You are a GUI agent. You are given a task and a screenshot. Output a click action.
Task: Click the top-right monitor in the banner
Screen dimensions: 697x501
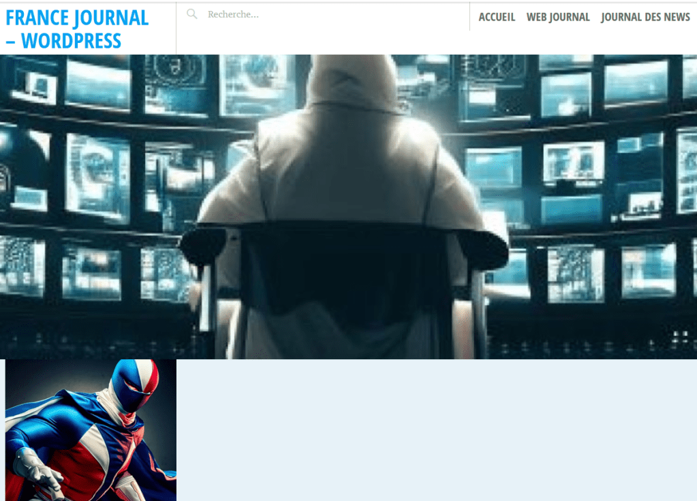tap(637, 83)
